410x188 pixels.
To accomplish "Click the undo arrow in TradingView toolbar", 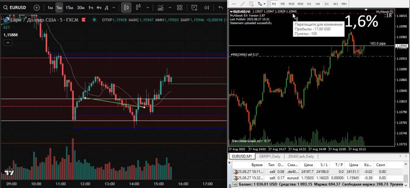I will [x=221, y=7].
